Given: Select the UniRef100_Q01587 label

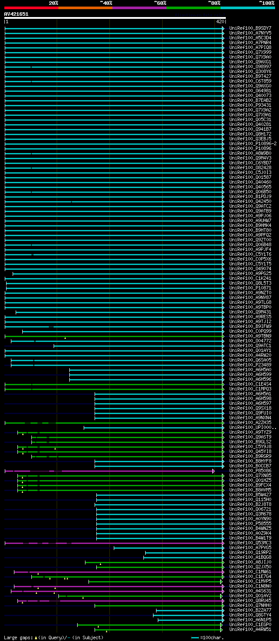Looking at the screenshot, I should [x=250, y=177].
